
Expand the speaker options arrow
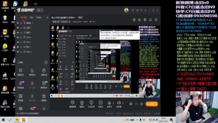(x=123, y=103)
